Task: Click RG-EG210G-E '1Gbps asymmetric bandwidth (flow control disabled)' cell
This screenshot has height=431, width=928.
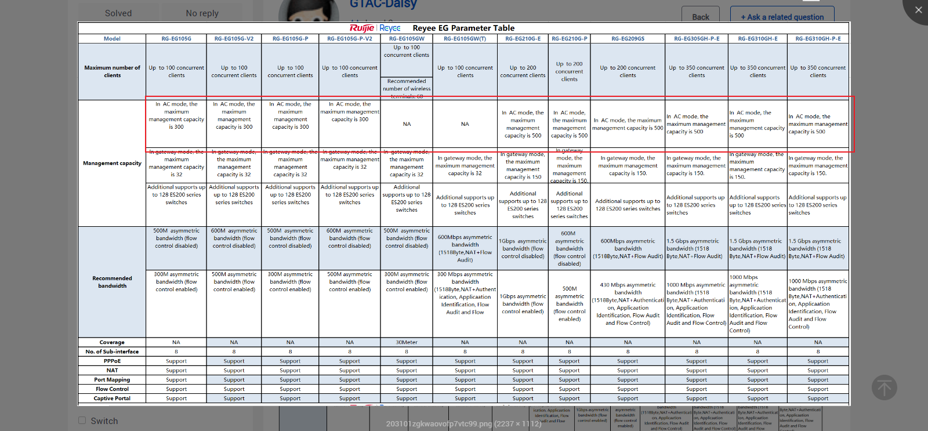Action: (x=523, y=248)
